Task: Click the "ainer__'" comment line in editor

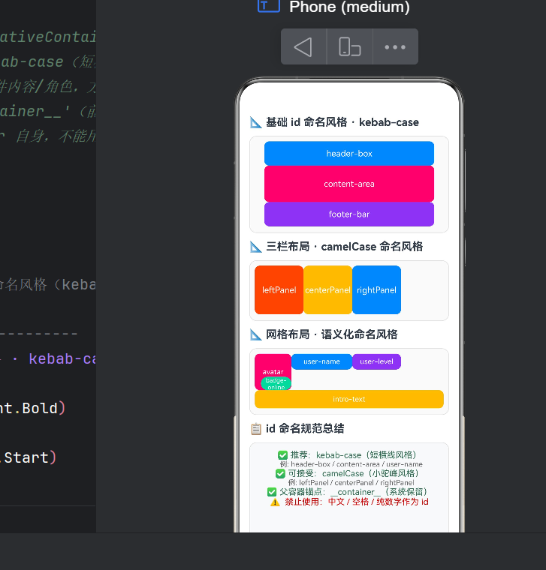Action: (47, 111)
